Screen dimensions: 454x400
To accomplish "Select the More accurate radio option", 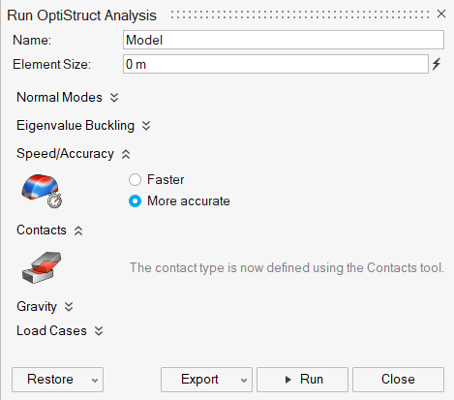I will tap(135, 201).
